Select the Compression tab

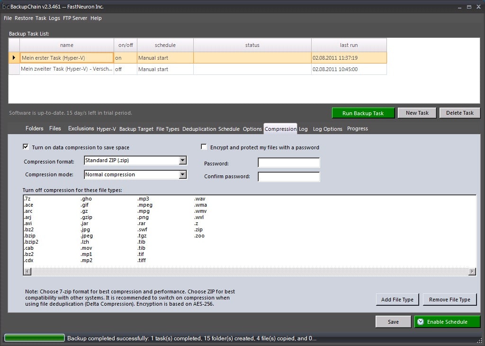point(280,129)
